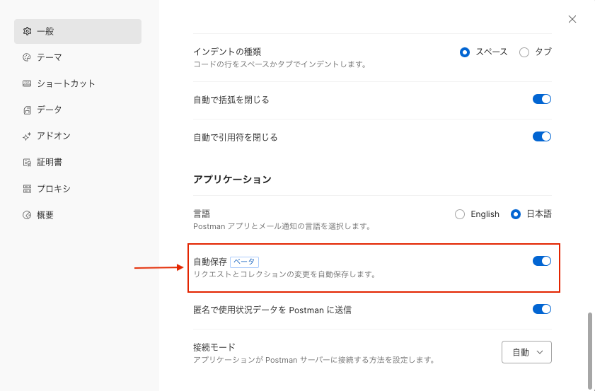Image resolution: width=595 pixels, height=391 pixels.
Task: Close the settings dialog with X
Action: [x=572, y=19]
